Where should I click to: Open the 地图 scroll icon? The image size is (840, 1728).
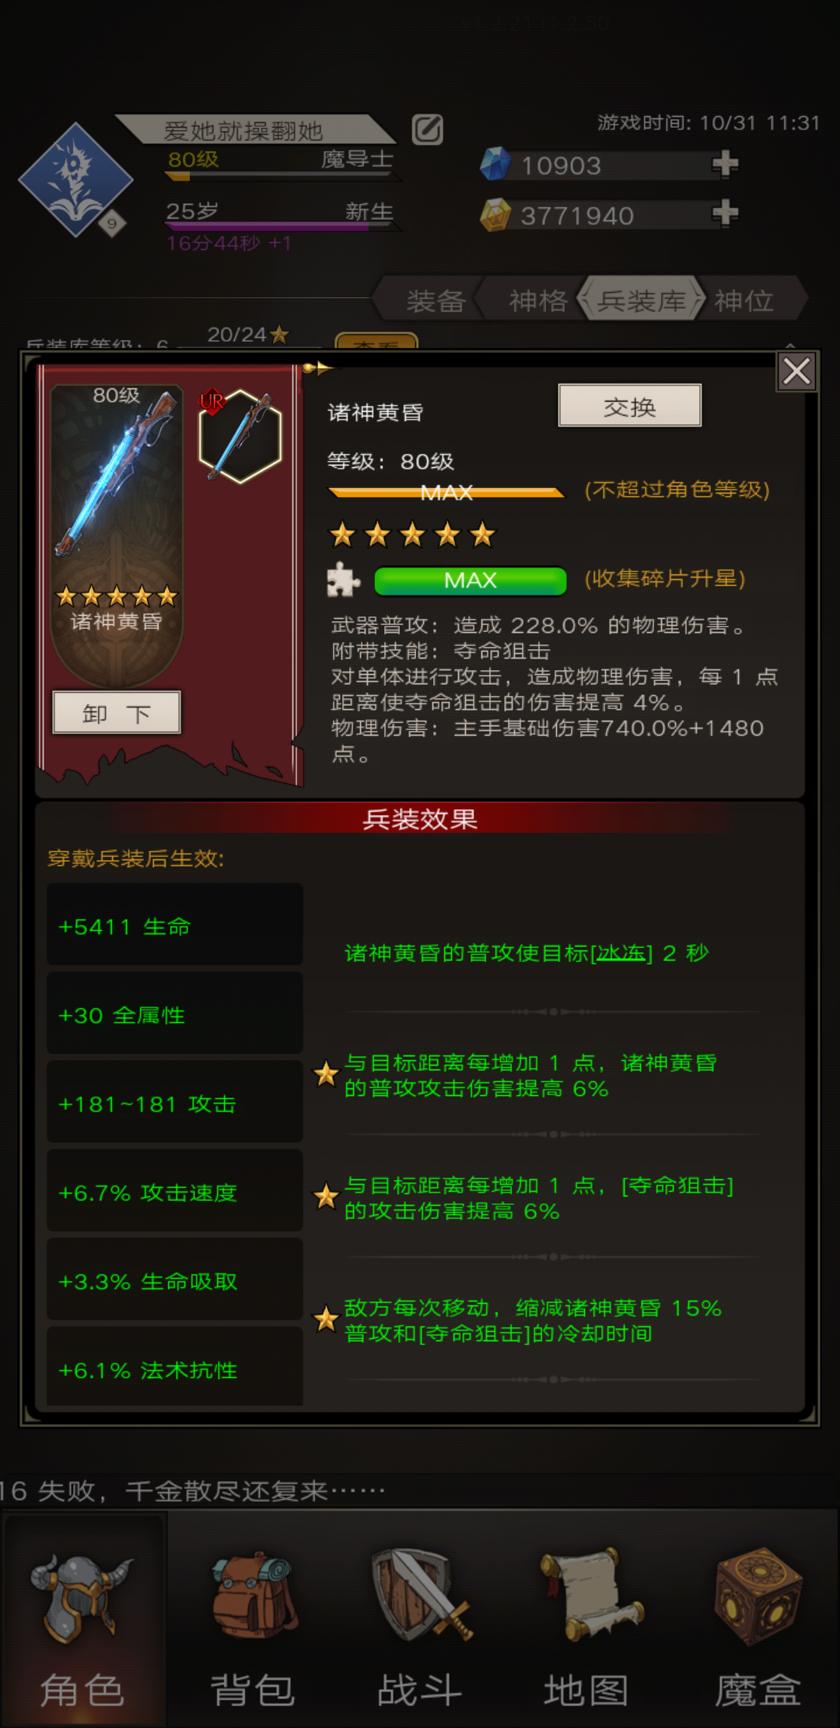click(590, 1596)
